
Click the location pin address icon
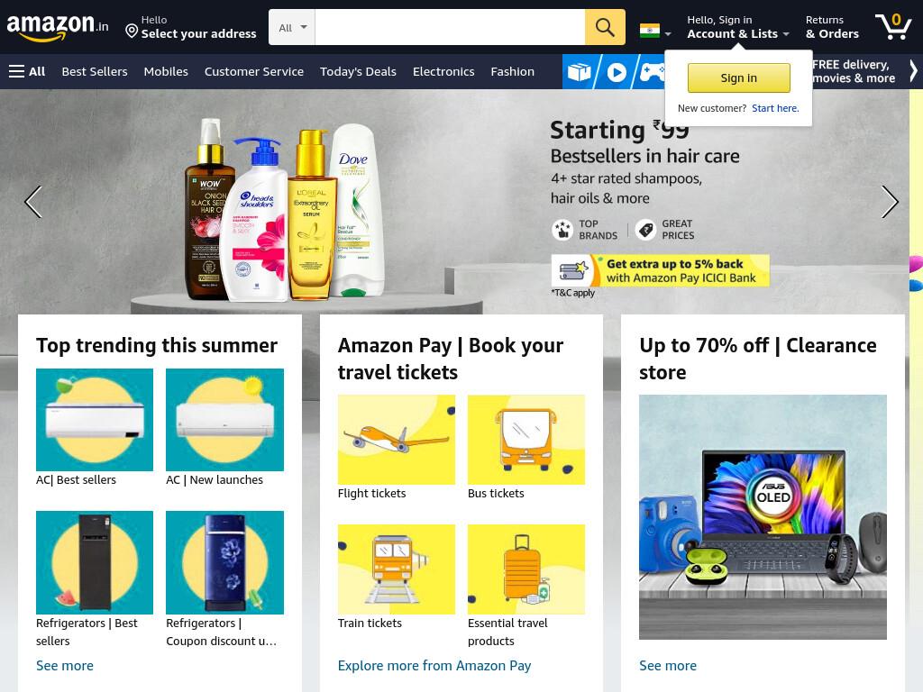[132, 32]
